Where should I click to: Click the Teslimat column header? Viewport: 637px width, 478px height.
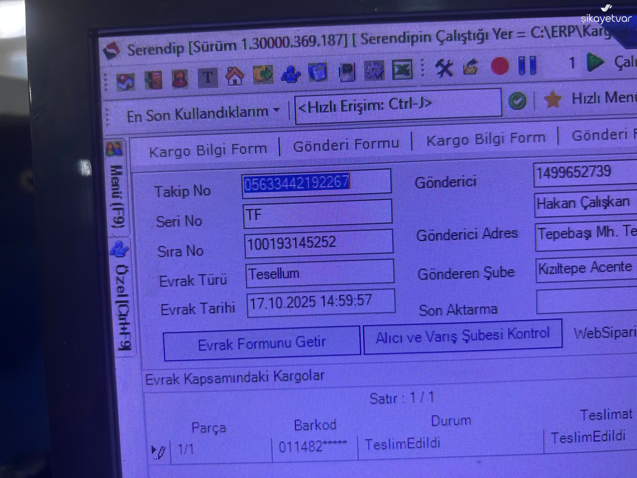click(606, 415)
